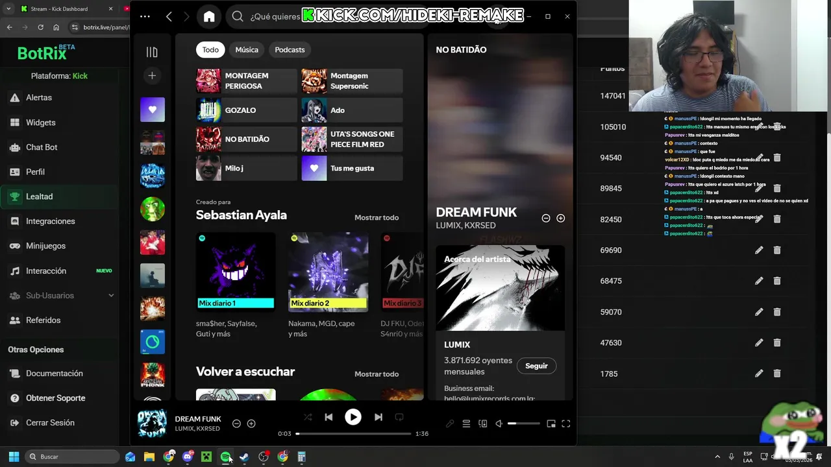
Task: Open Steam from the taskbar
Action: [244, 457]
